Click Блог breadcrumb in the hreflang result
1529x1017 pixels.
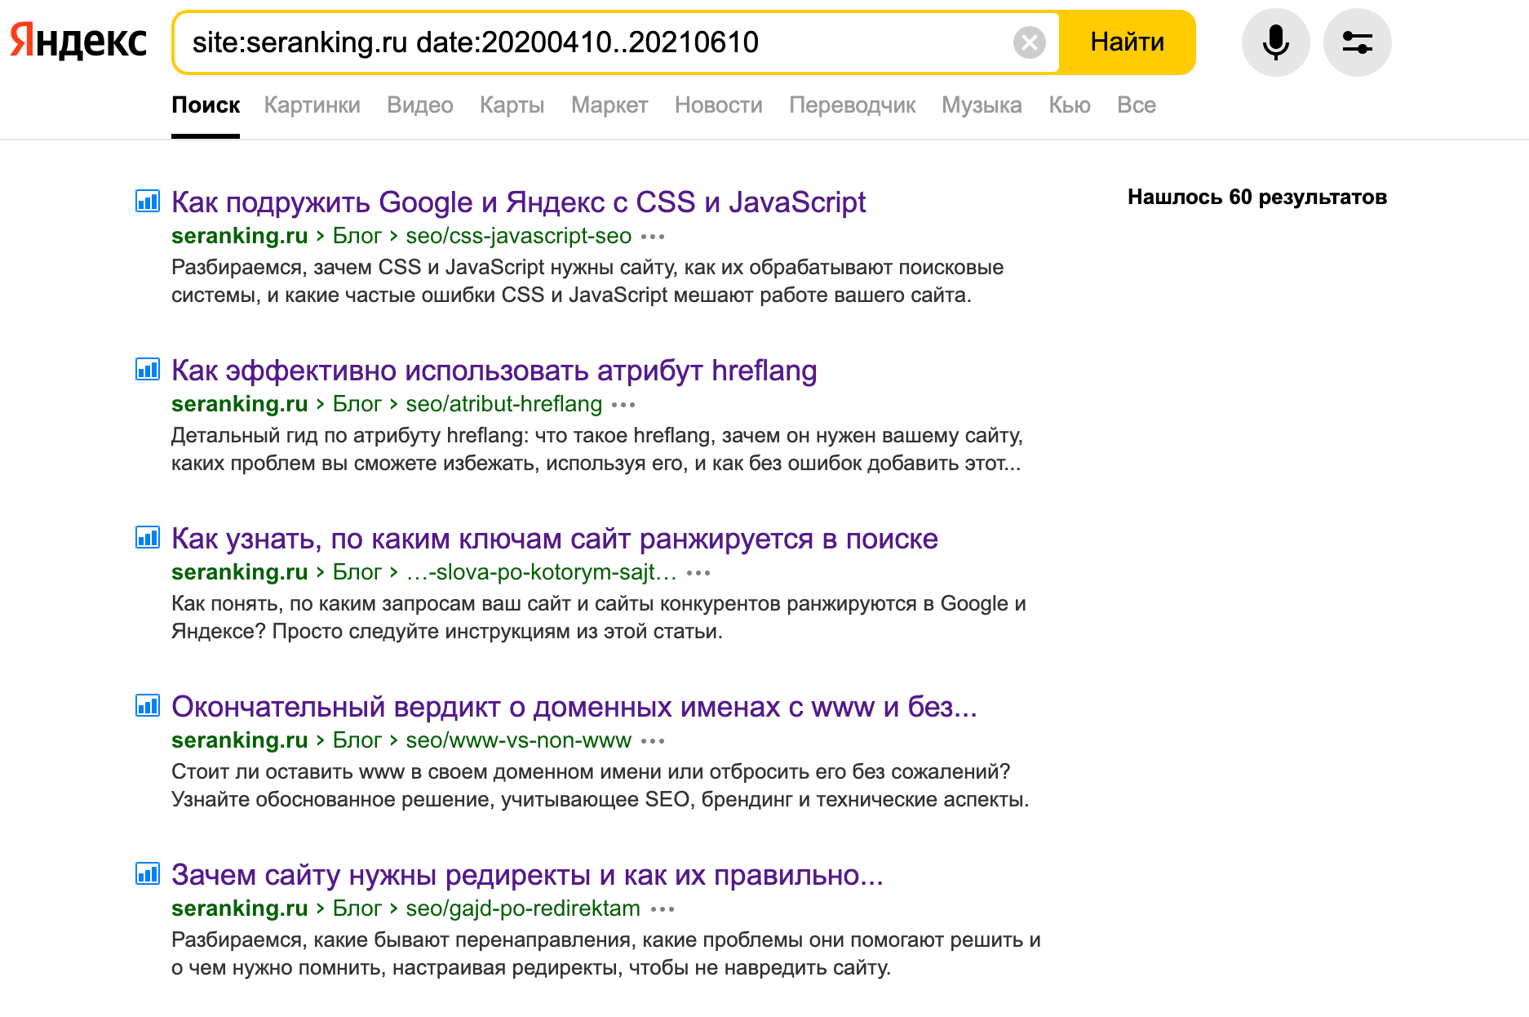click(x=357, y=404)
